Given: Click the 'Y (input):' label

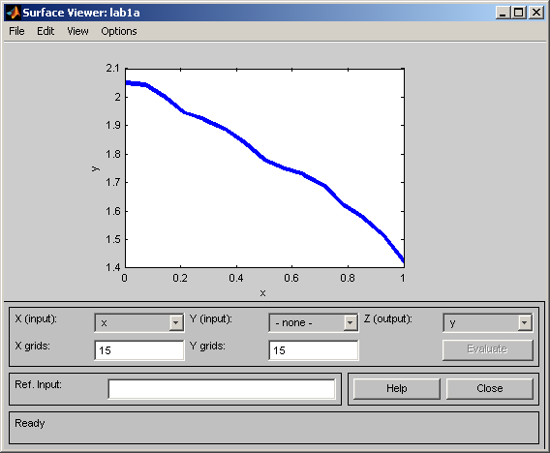Looking at the screenshot, I should tap(211, 318).
